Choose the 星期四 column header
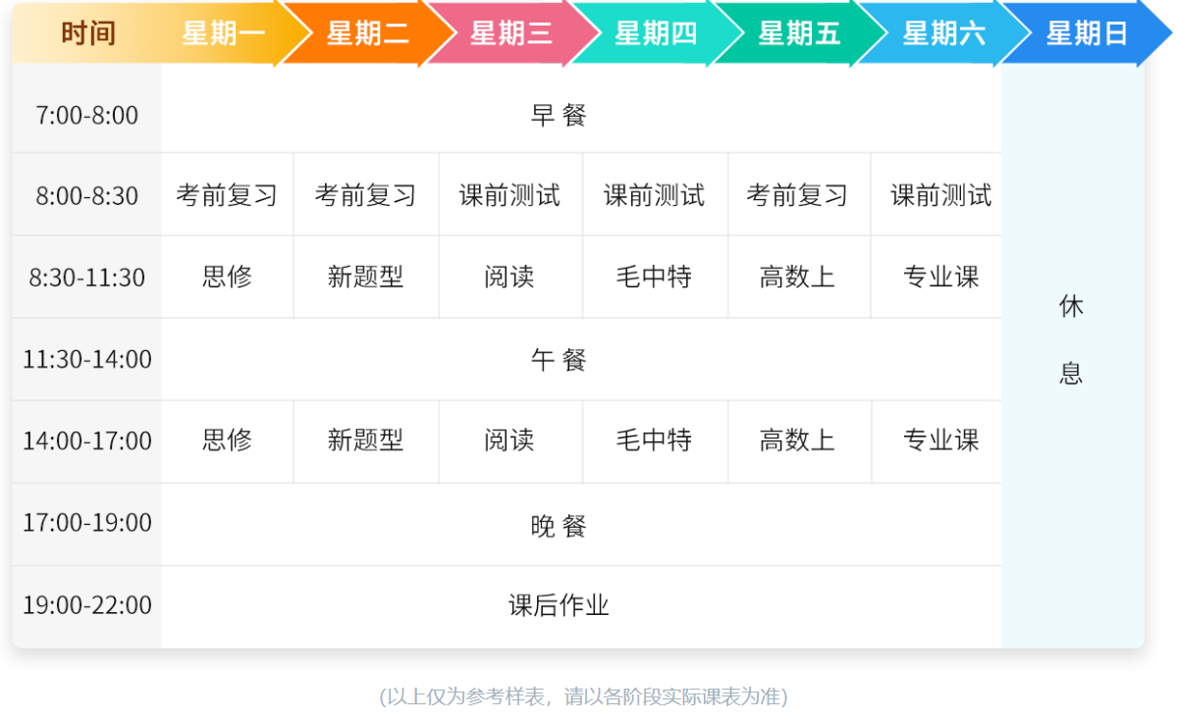The height and width of the screenshot is (720, 1177). coord(655,33)
